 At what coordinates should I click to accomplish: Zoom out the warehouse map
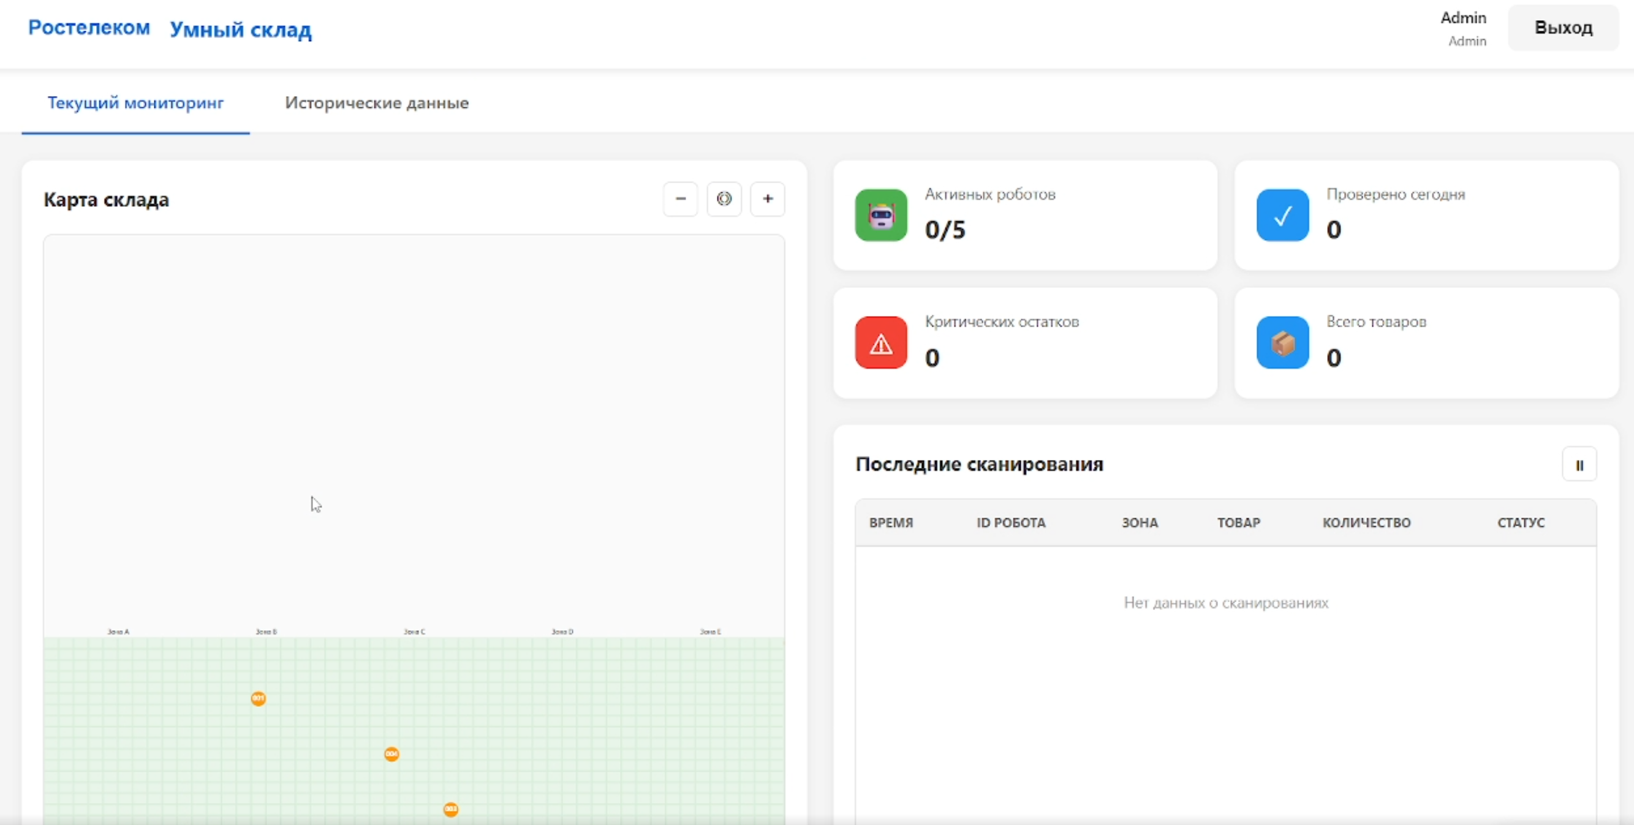pos(680,199)
